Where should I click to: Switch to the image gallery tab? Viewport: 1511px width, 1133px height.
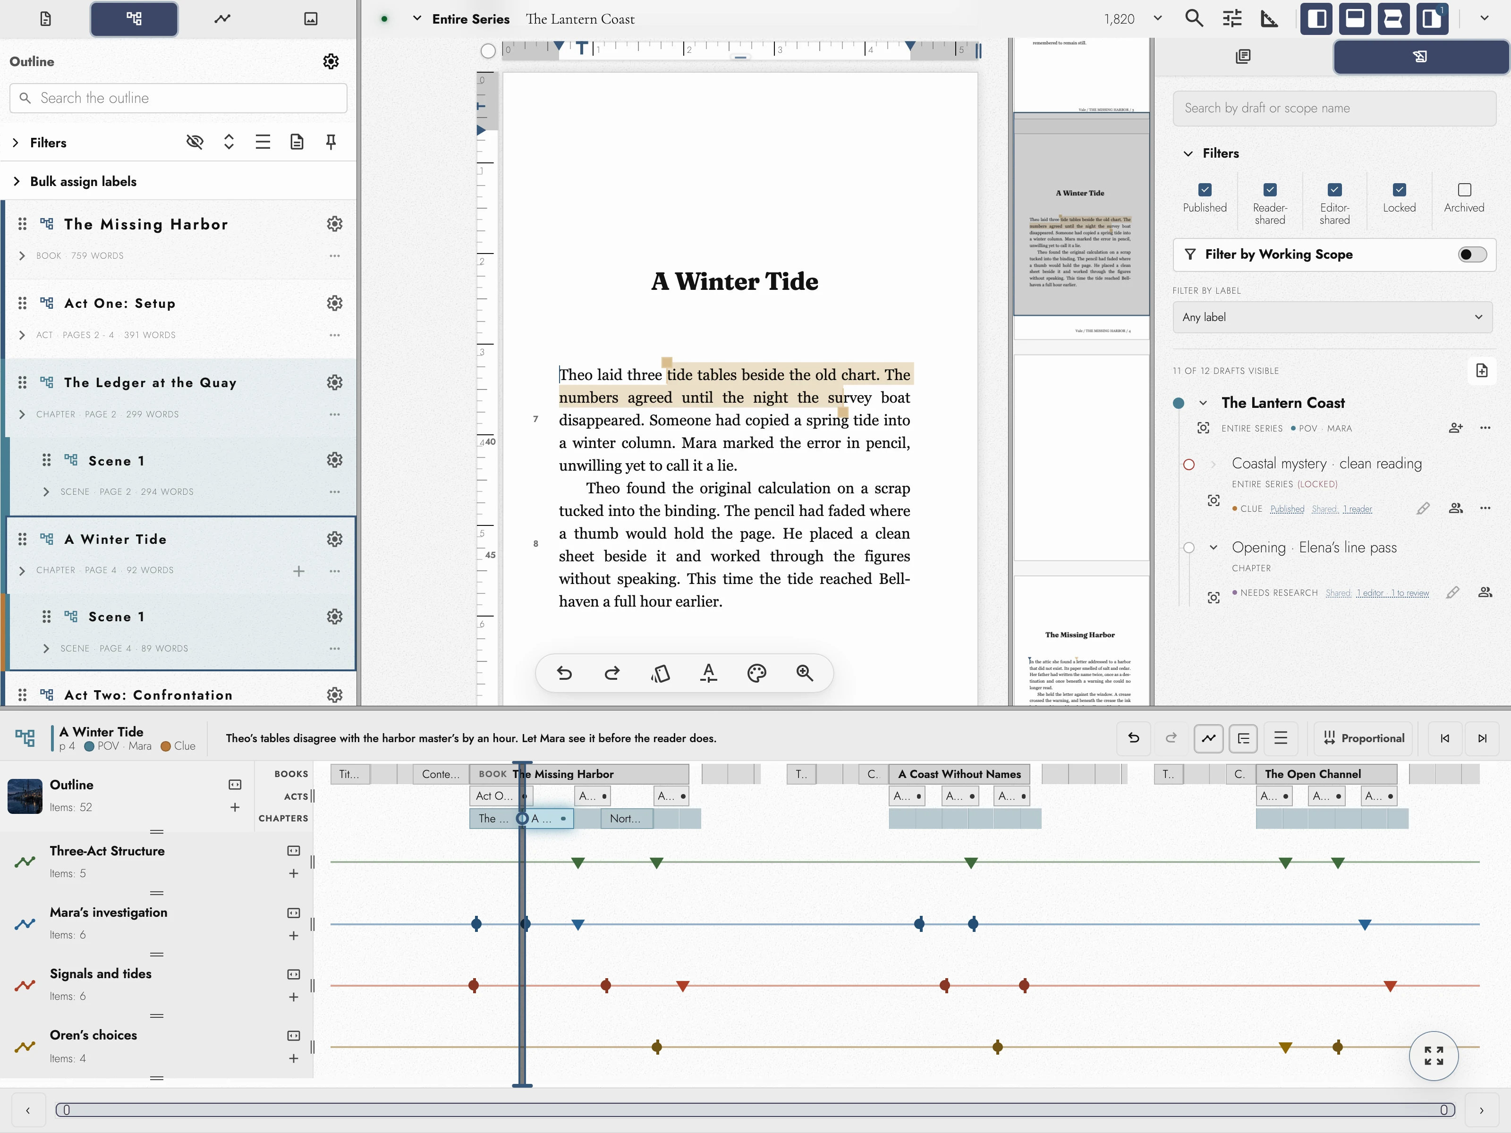(311, 18)
